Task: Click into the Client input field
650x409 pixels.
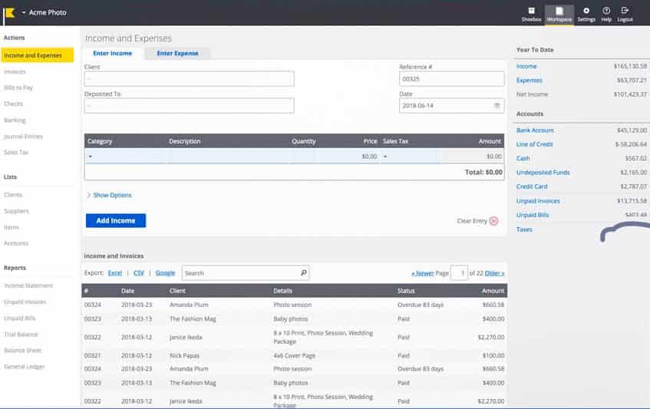Action: pos(189,78)
